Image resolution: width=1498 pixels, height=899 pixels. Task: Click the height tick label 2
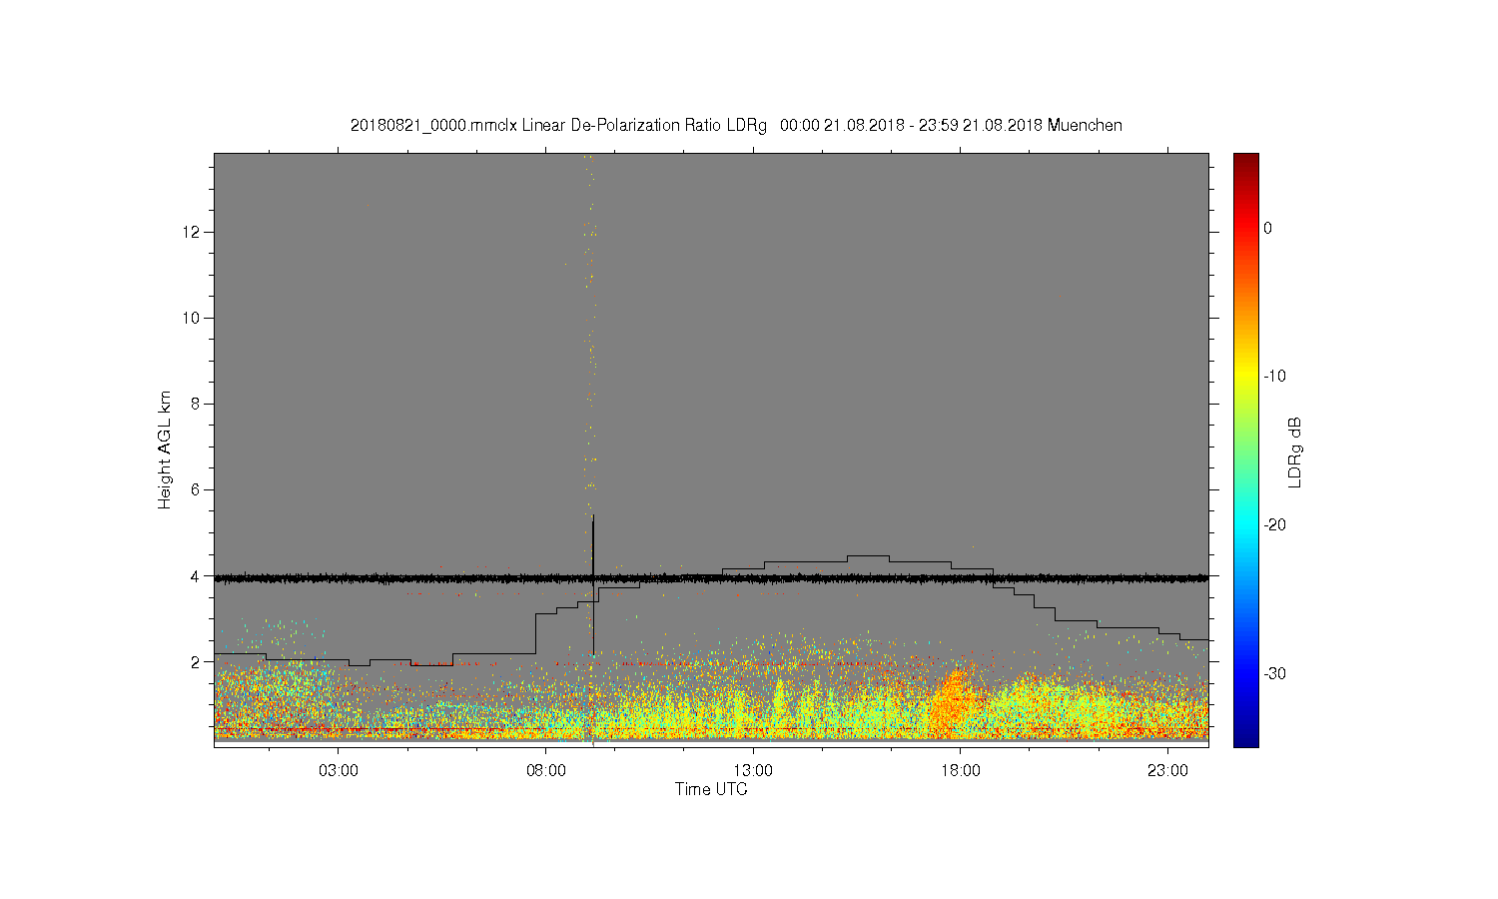[x=197, y=661]
